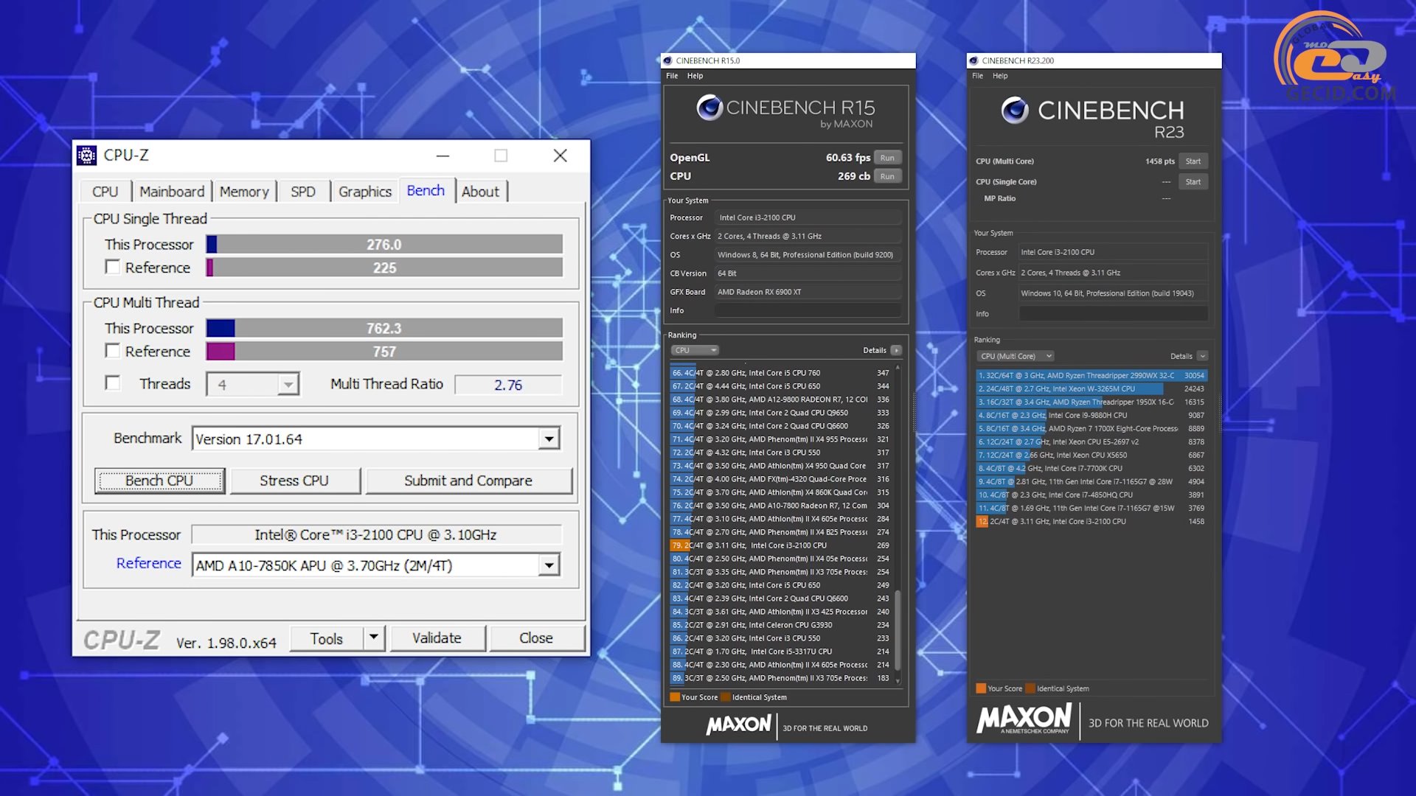Image resolution: width=1416 pixels, height=796 pixels.
Task: Select the highlighted Core i3-2100 row 79 in R15
Action: 782,545
